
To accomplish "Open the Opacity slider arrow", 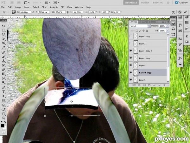I will 167,26.
